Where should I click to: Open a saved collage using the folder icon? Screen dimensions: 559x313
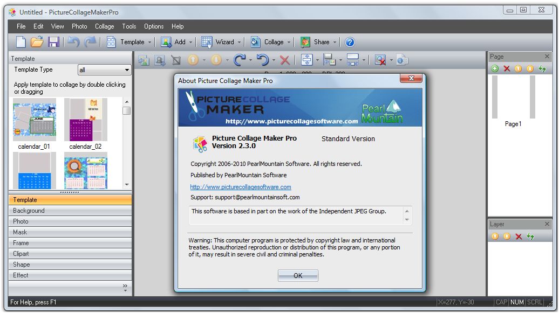click(37, 42)
